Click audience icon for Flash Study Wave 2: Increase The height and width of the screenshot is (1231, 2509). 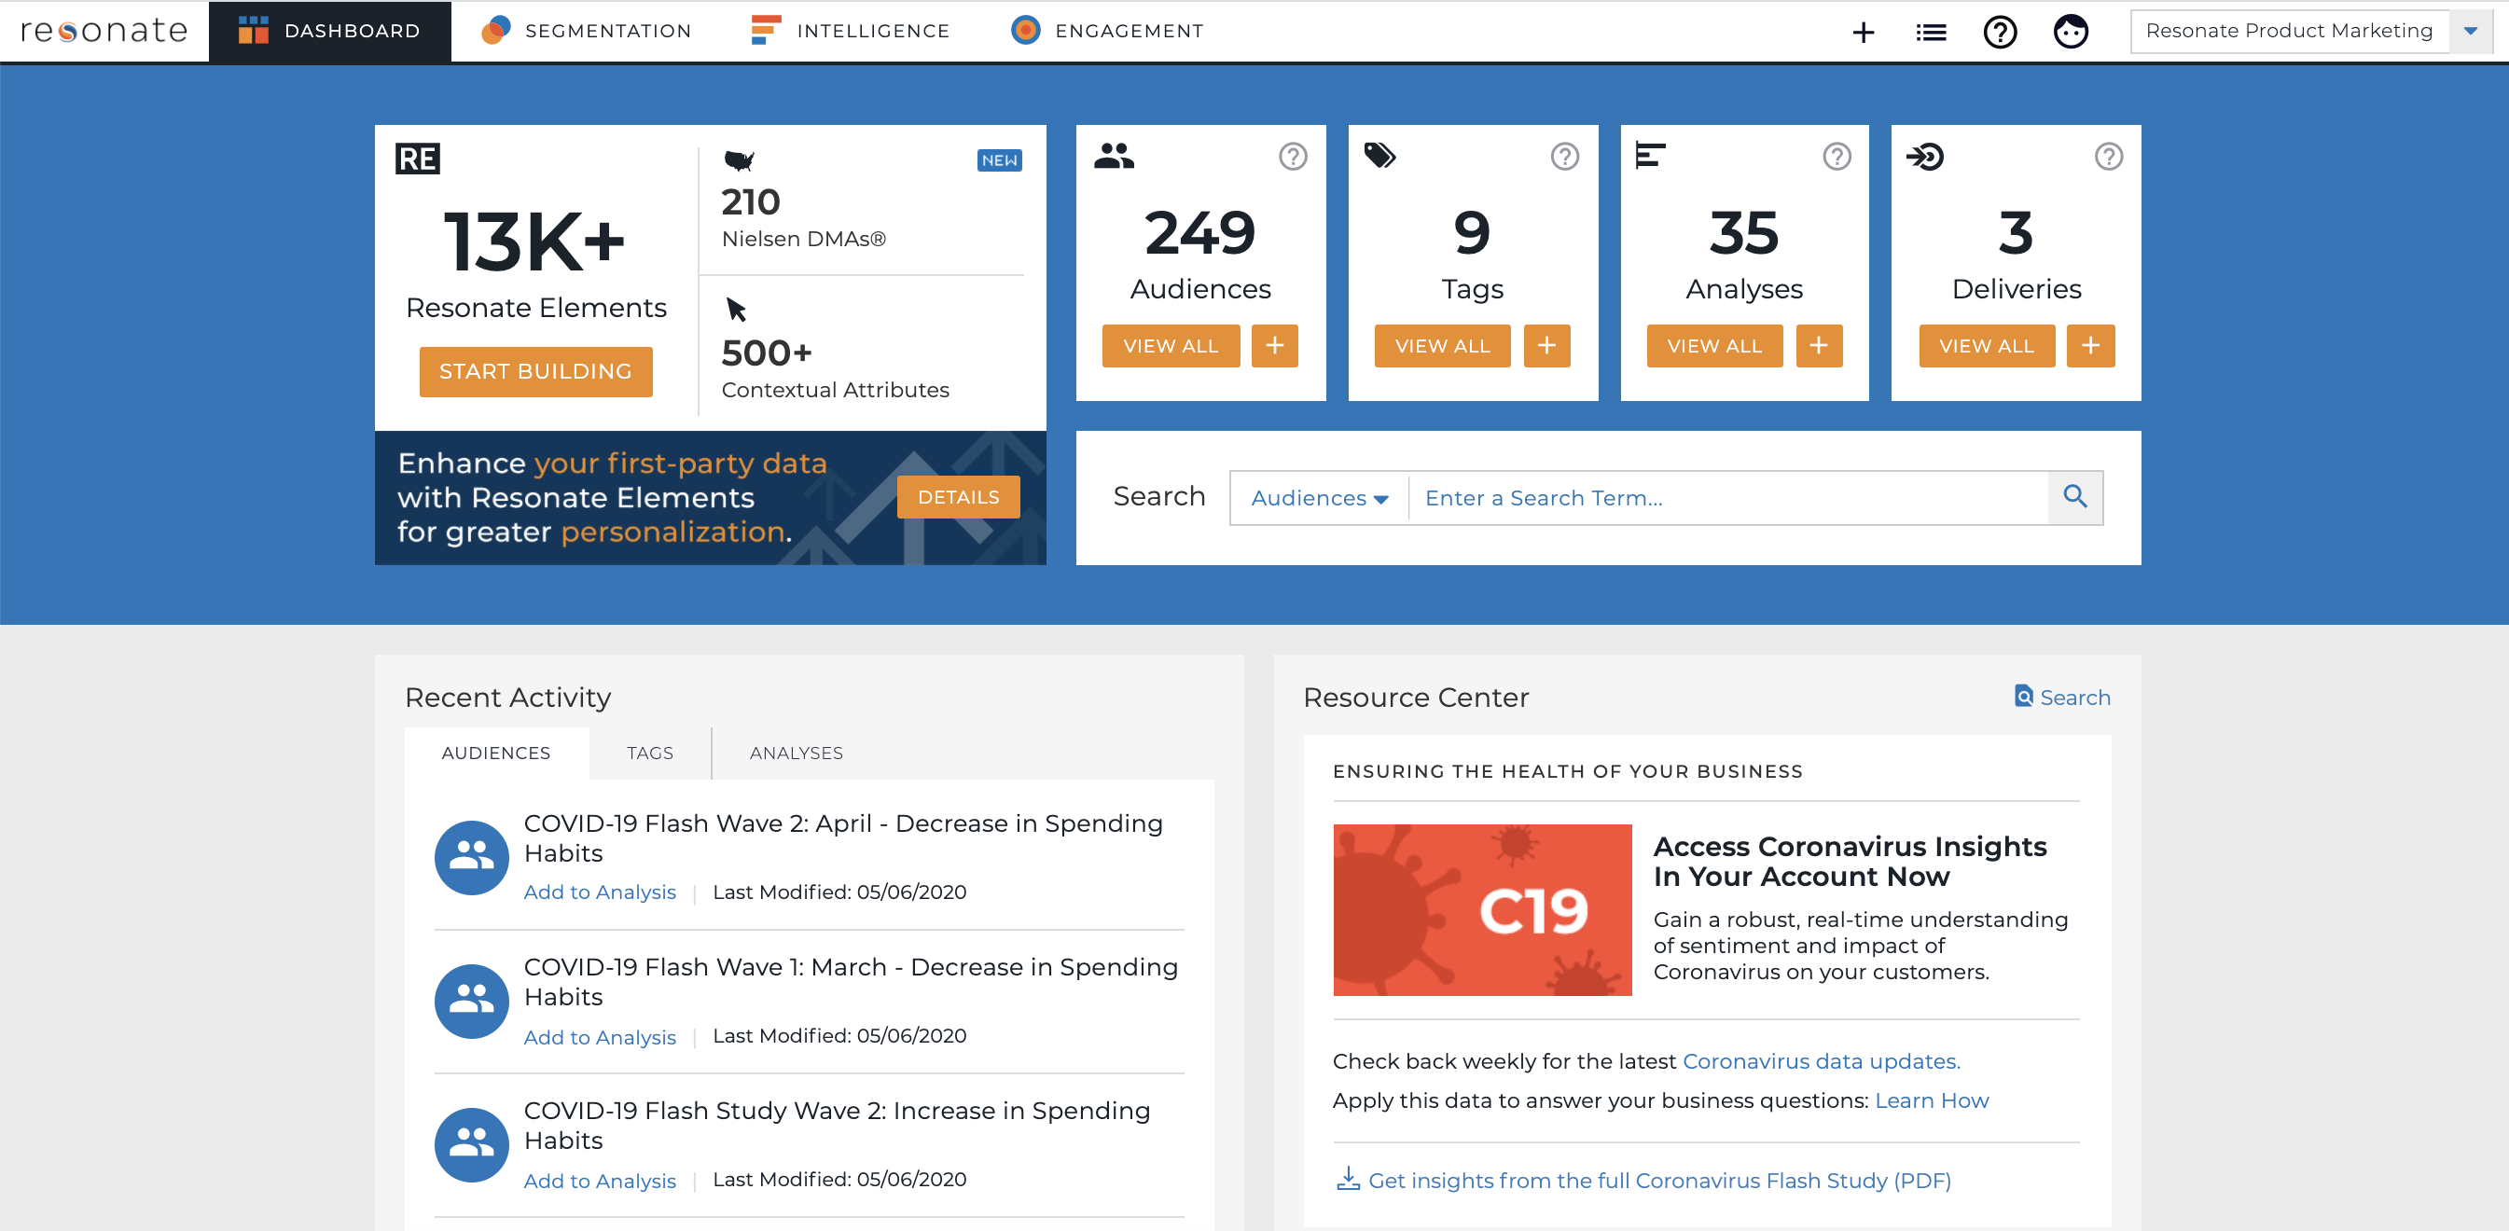[x=471, y=1144]
